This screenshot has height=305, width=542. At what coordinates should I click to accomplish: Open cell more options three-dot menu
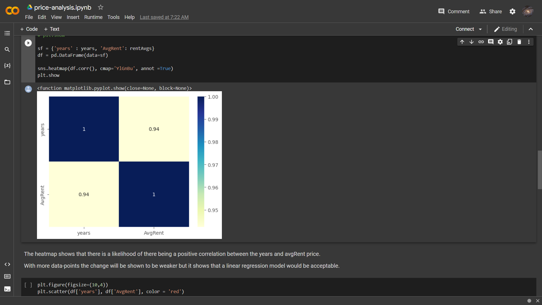[x=529, y=42]
